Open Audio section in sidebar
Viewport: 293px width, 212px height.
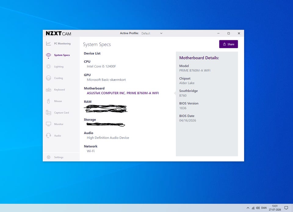[x=58, y=136]
